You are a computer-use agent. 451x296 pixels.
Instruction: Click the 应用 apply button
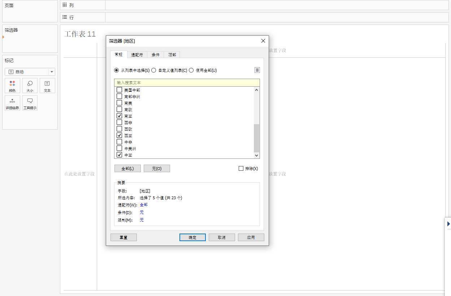click(x=251, y=238)
